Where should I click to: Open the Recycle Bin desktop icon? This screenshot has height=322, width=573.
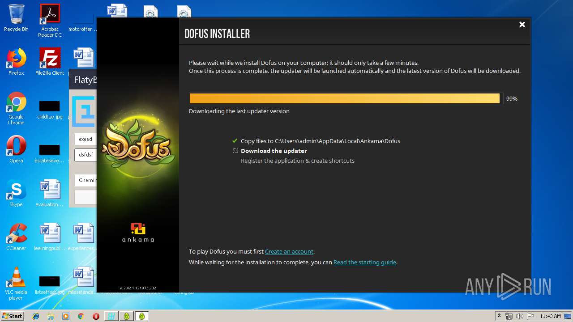(x=16, y=18)
